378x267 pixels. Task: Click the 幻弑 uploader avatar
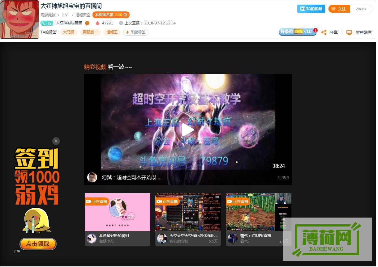92,177
